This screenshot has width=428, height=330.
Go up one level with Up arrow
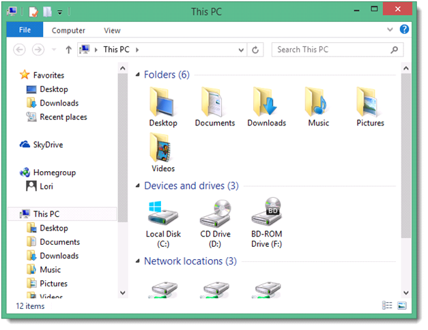pyautogui.click(x=68, y=50)
